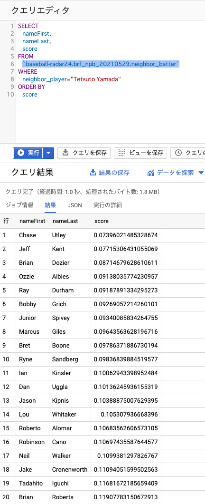Click the cell containing Roberts

[70, 497]
